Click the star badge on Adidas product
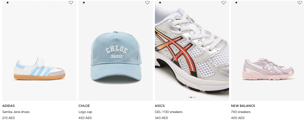 [x=8, y=3]
